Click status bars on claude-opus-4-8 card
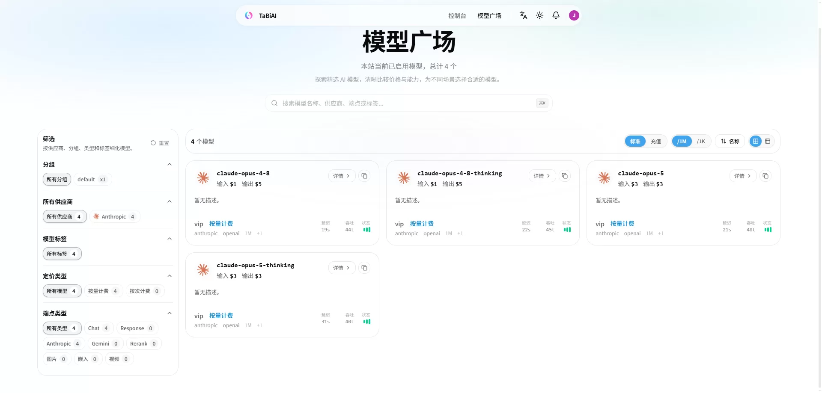The width and height of the screenshot is (822, 393). [x=367, y=230]
